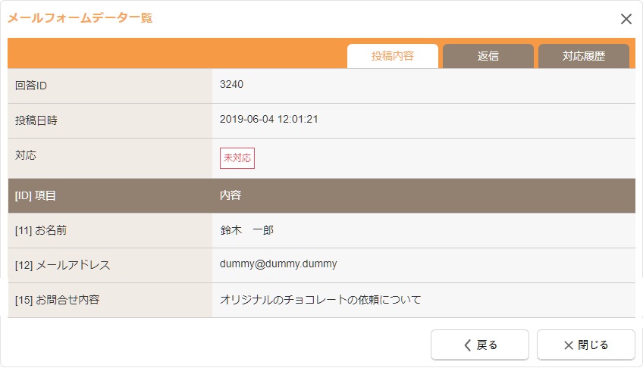Click the X icon on 閉じる button

tap(569, 345)
